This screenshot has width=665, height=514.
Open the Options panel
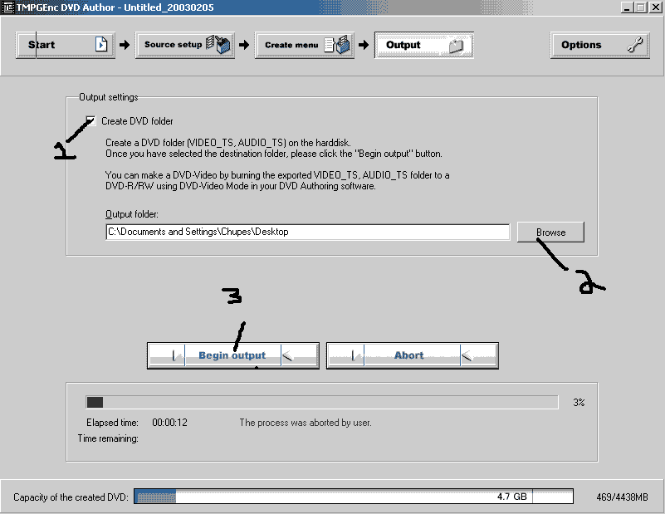click(x=600, y=45)
